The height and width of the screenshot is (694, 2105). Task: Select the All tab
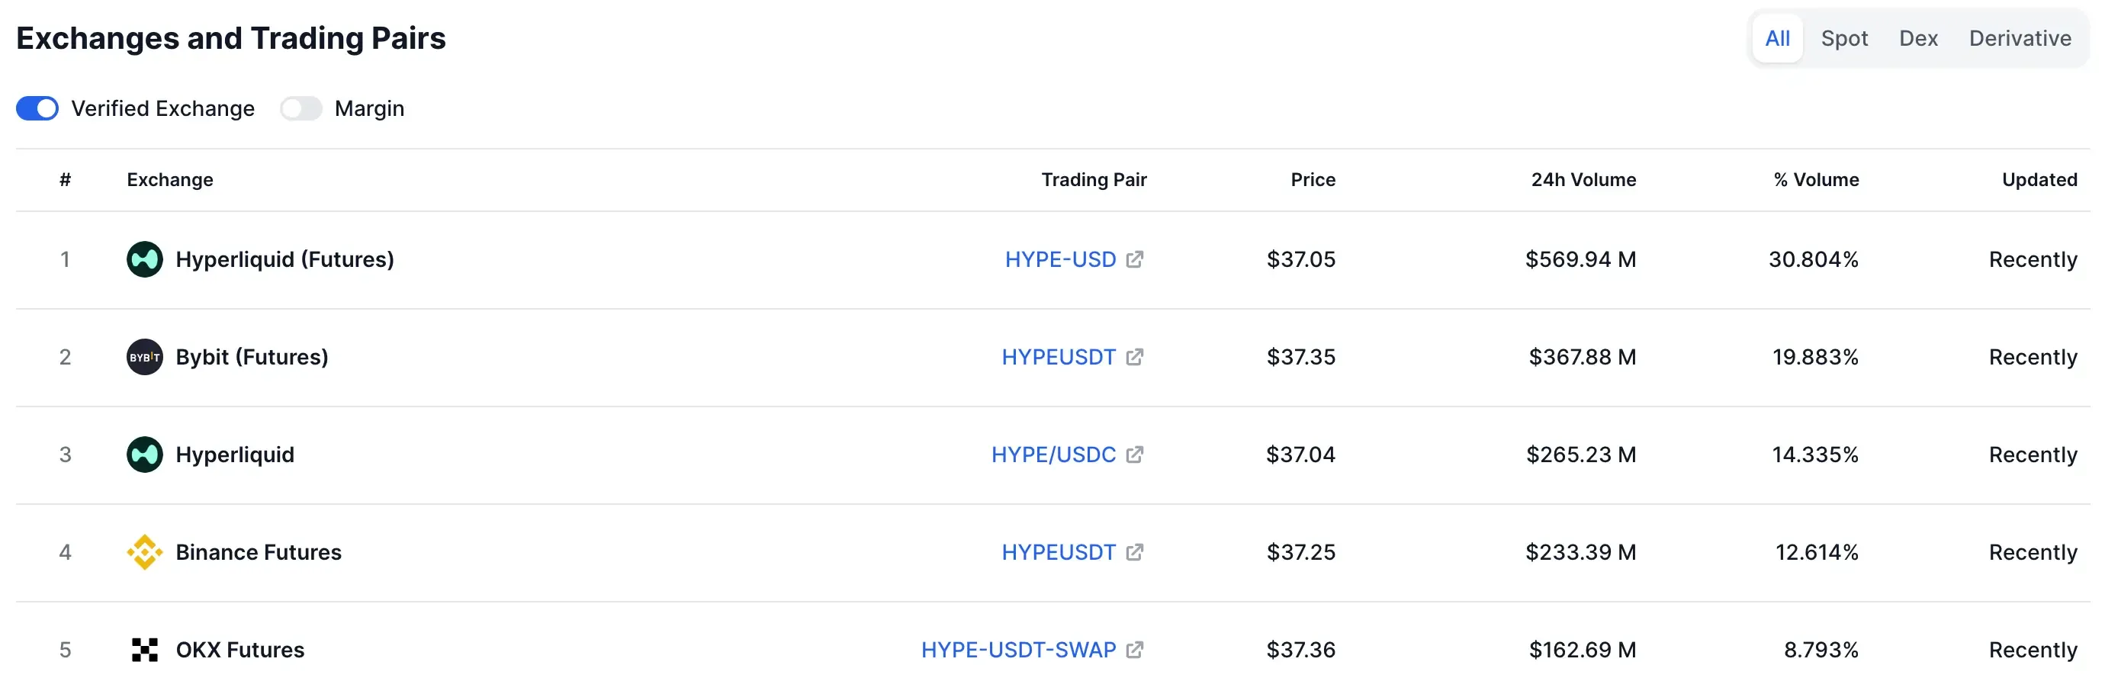1776,38
